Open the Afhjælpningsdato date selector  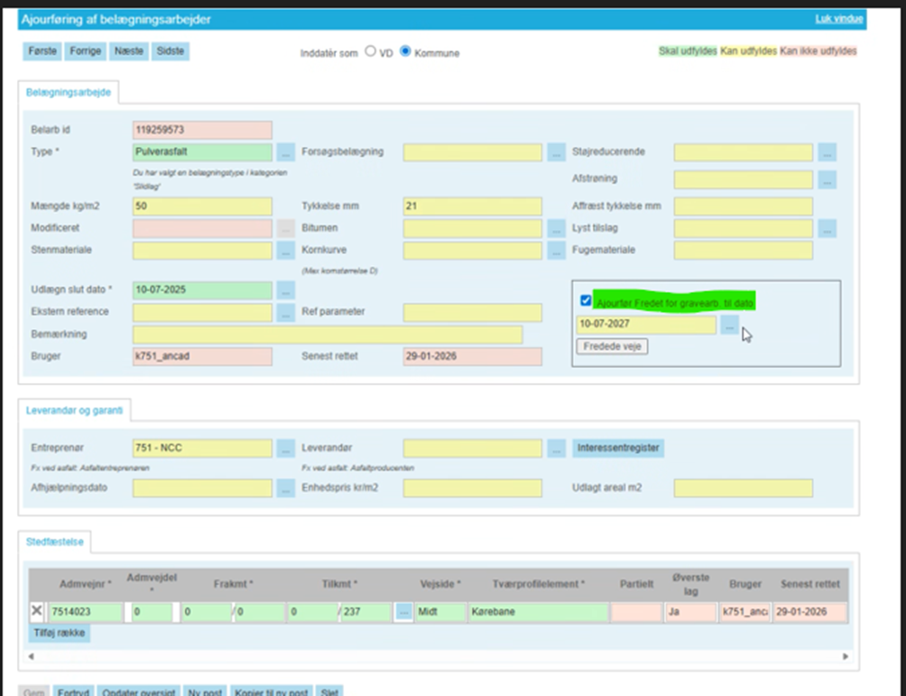coord(285,489)
